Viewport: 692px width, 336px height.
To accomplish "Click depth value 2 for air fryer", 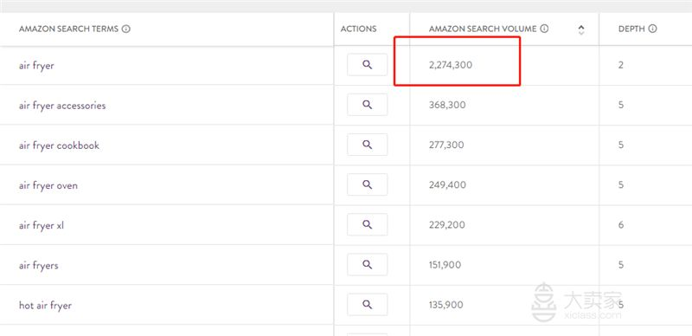I will pyautogui.click(x=621, y=65).
